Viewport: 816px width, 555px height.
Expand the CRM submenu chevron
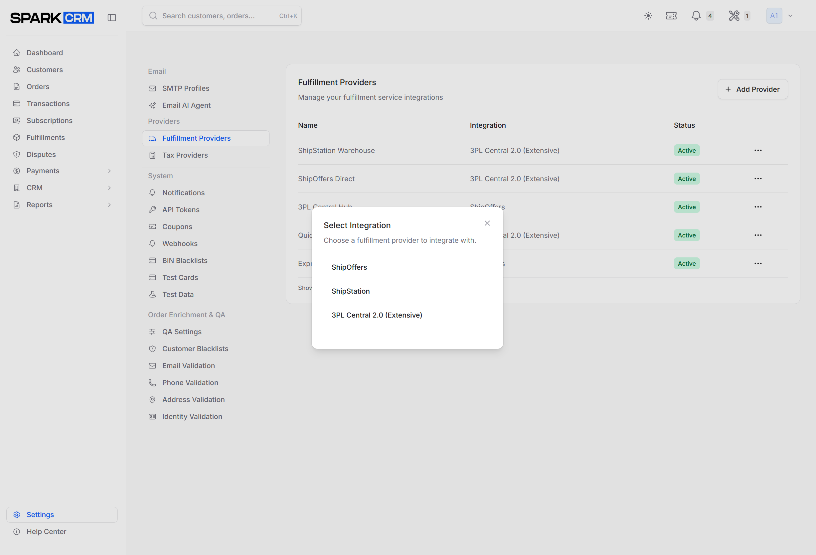pos(109,188)
